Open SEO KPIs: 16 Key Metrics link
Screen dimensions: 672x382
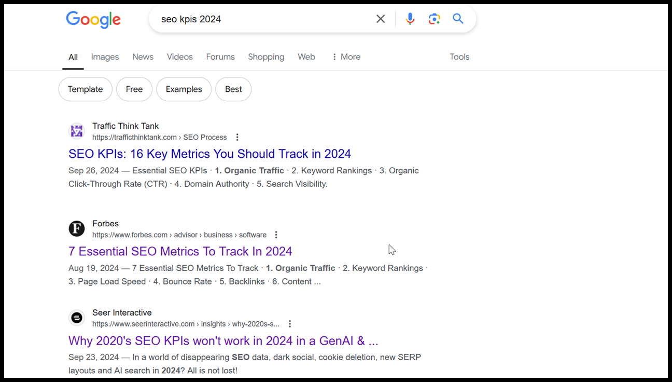coord(209,154)
